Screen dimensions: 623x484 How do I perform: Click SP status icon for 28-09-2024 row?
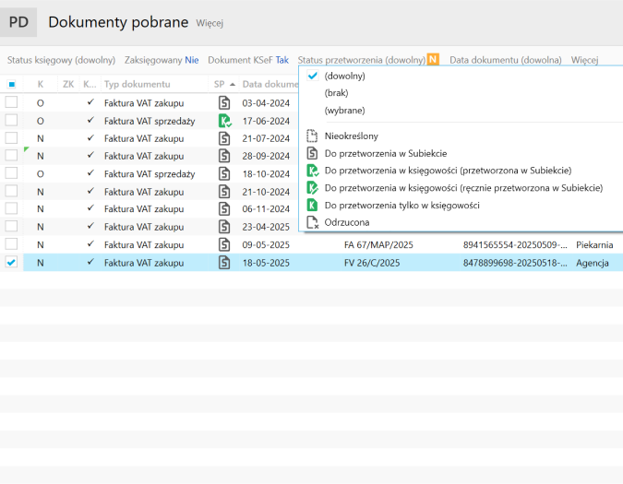[x=224, y=156]
